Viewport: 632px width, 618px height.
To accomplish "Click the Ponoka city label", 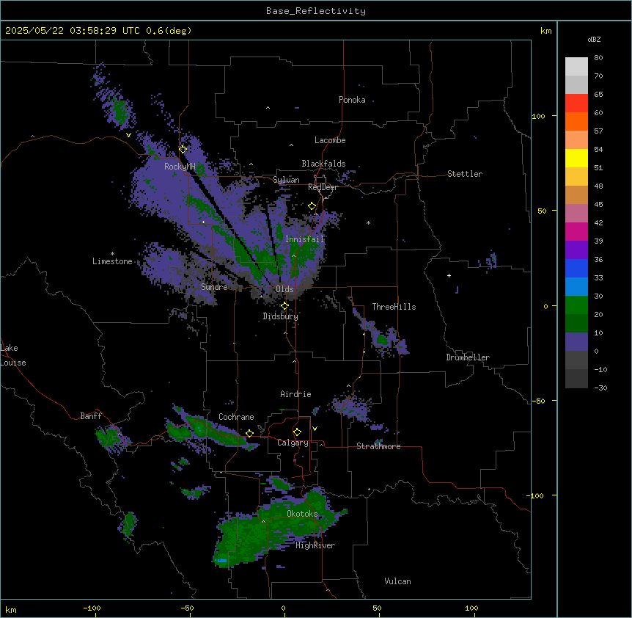I will tap(352, 100).
